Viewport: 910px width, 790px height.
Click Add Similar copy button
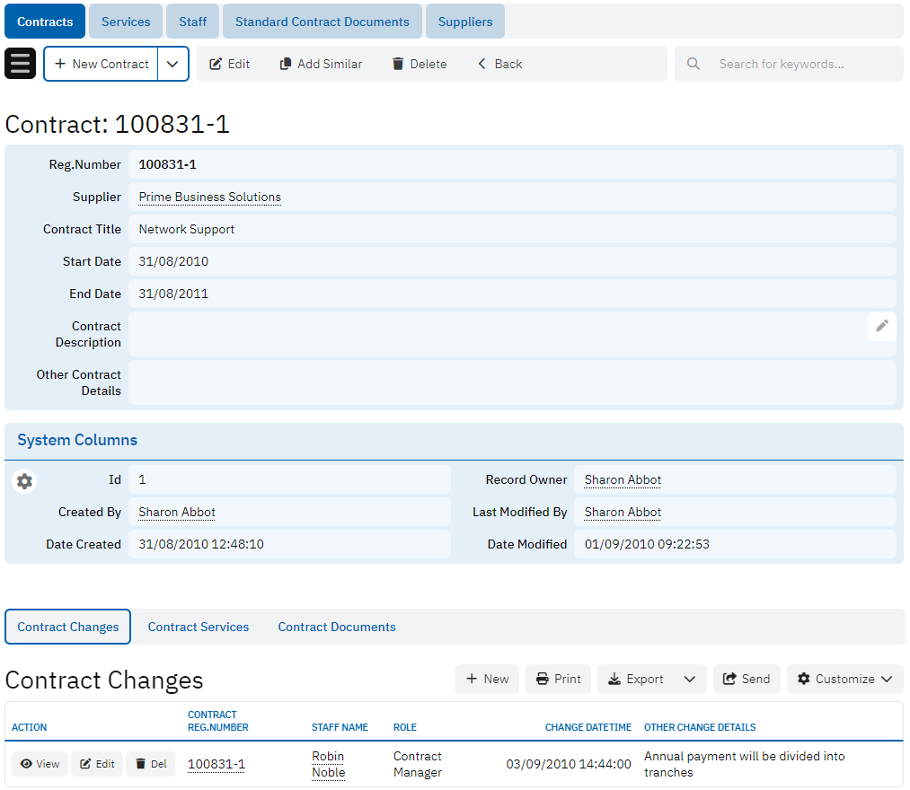point(321,64)
